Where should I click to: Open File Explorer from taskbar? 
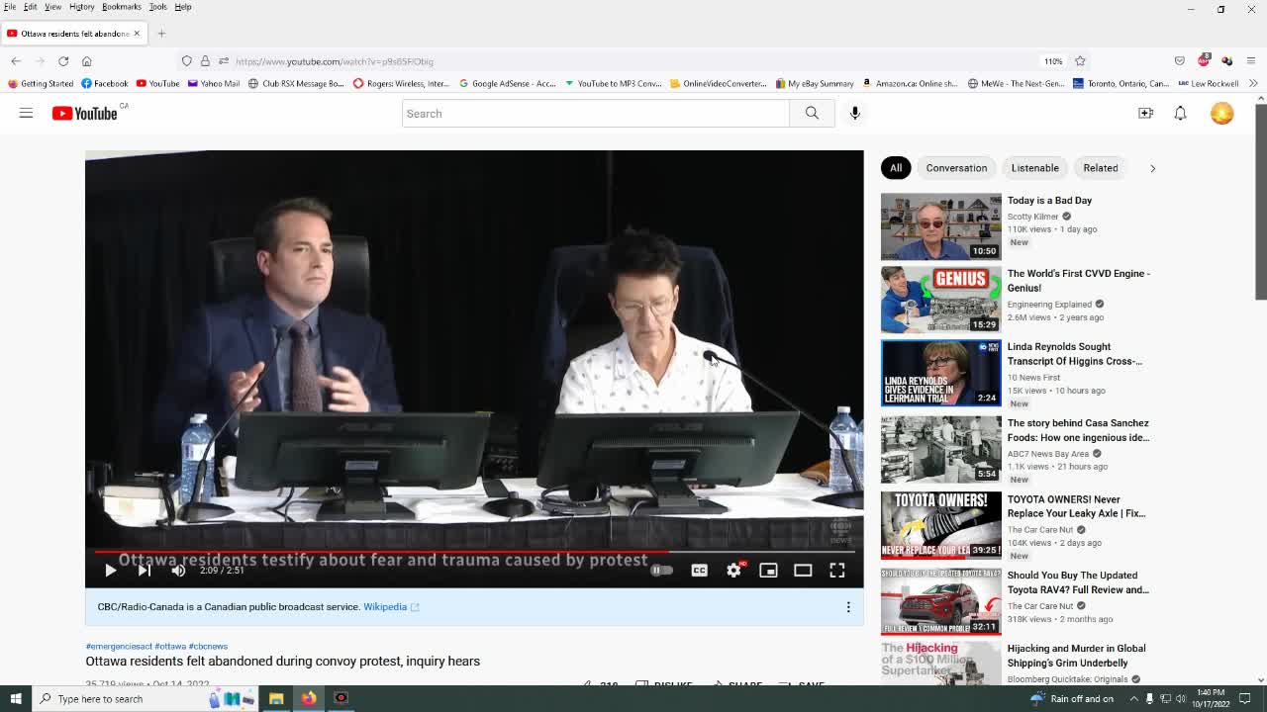276,699
